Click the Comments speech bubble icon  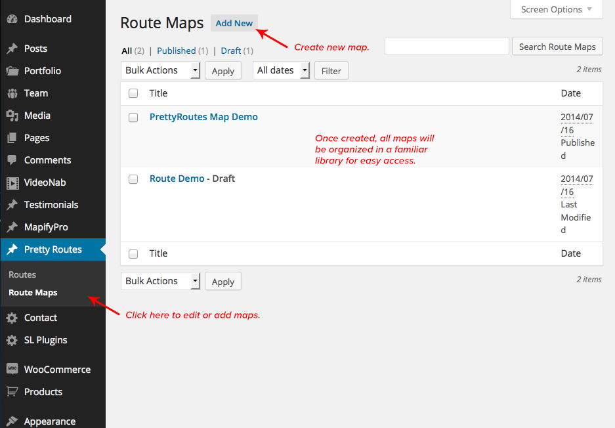click(x=12, y=160)
